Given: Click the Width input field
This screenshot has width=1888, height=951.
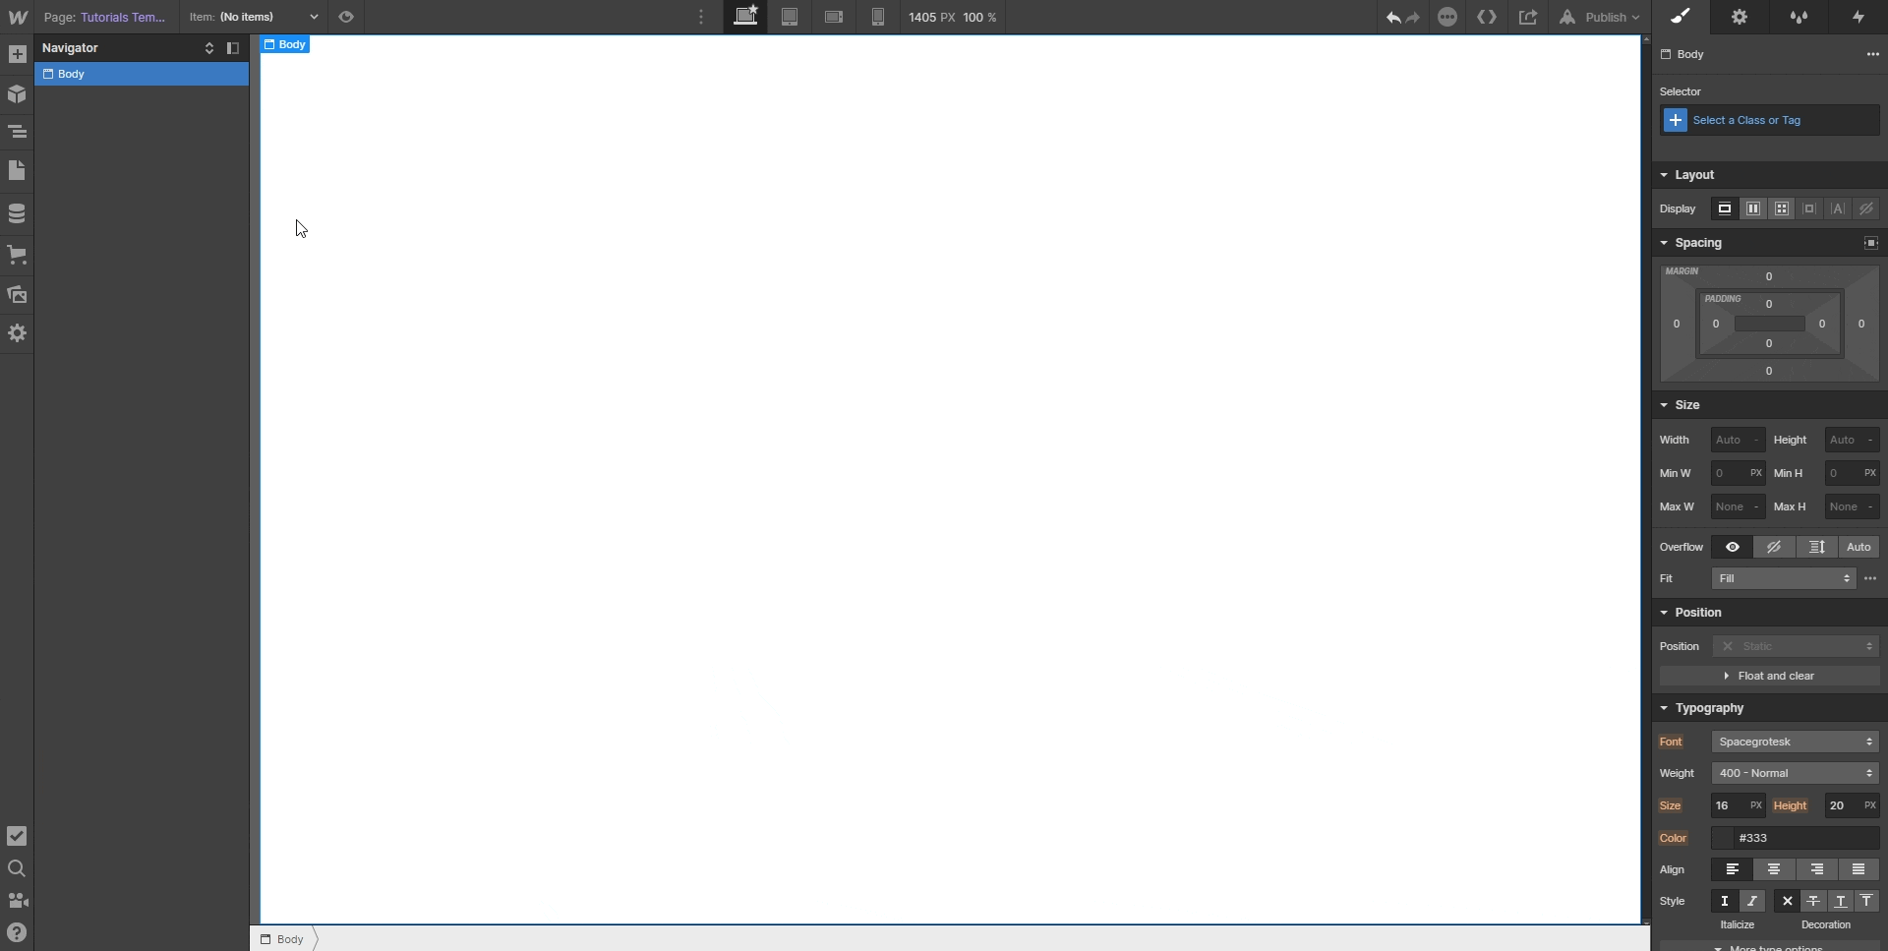Looking at the screenshot, I should coord(1738,440).
